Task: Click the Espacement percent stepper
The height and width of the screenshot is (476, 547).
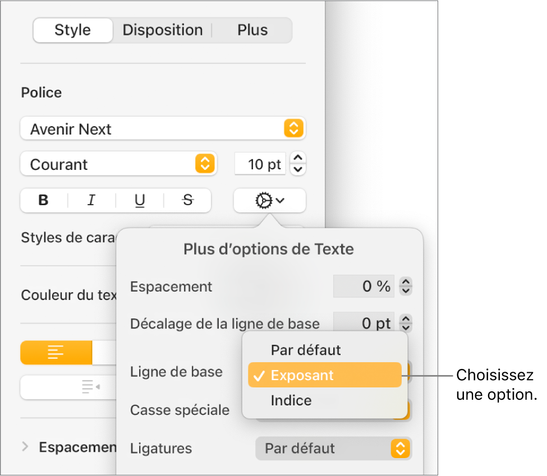Action: [x=406, y=286]
